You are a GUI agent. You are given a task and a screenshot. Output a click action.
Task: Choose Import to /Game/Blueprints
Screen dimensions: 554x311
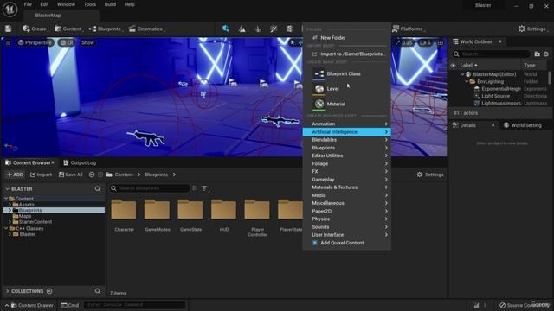pos(346,54)
